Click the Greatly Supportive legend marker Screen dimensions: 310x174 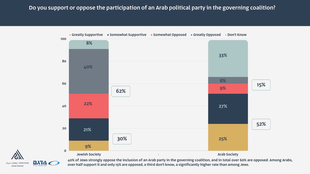point(70,35)
